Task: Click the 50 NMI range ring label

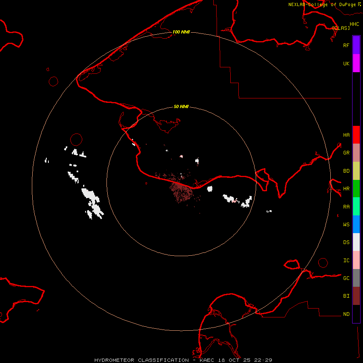Action: (181, 106)
